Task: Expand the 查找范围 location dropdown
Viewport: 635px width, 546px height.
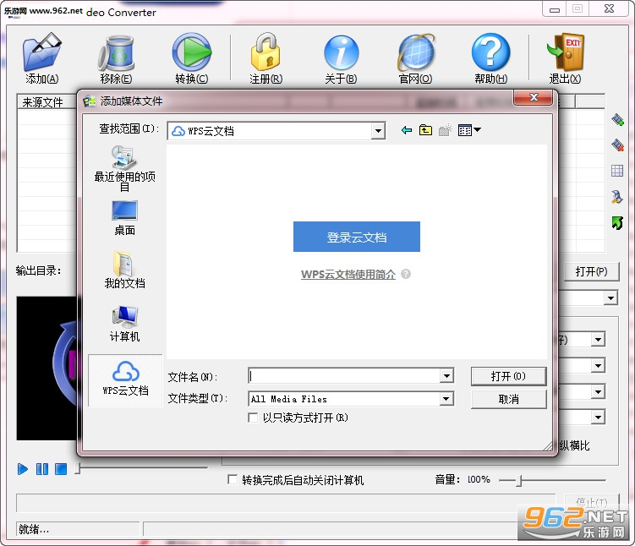Action: [378, 131]
